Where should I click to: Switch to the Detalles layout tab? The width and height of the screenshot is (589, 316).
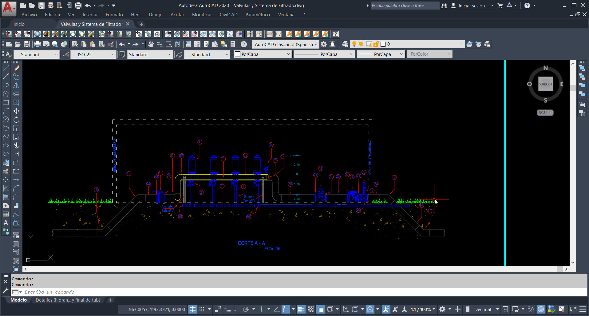[x=68, y=300]
